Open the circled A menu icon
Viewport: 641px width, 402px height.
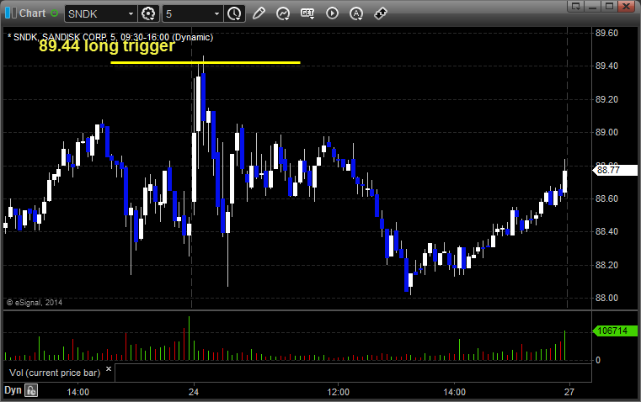click(356, 13)
